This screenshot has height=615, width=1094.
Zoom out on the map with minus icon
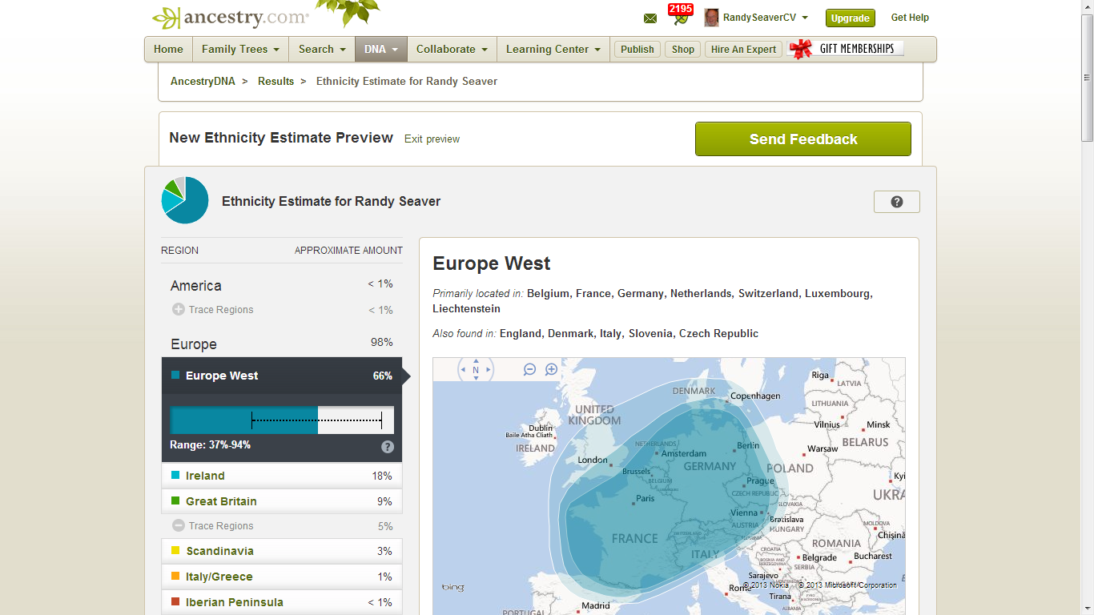(x=529, y=370)
